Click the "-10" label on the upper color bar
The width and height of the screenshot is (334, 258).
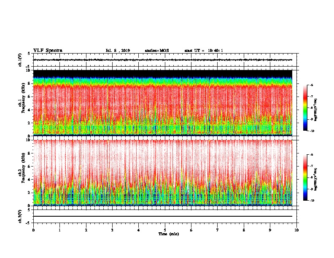[x=312, y=131]
